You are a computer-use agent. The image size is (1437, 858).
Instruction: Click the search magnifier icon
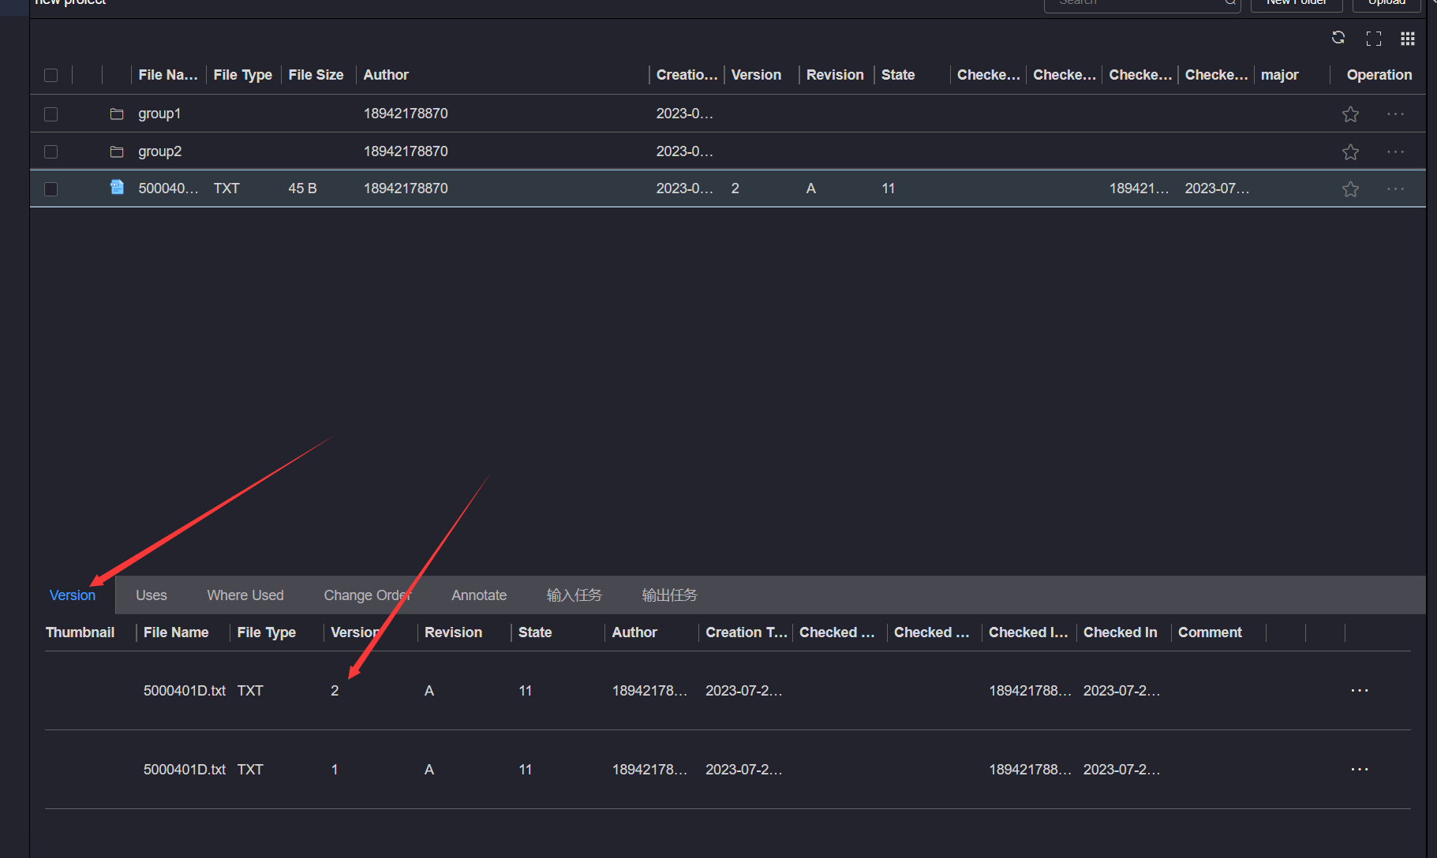click(1229, 2)
